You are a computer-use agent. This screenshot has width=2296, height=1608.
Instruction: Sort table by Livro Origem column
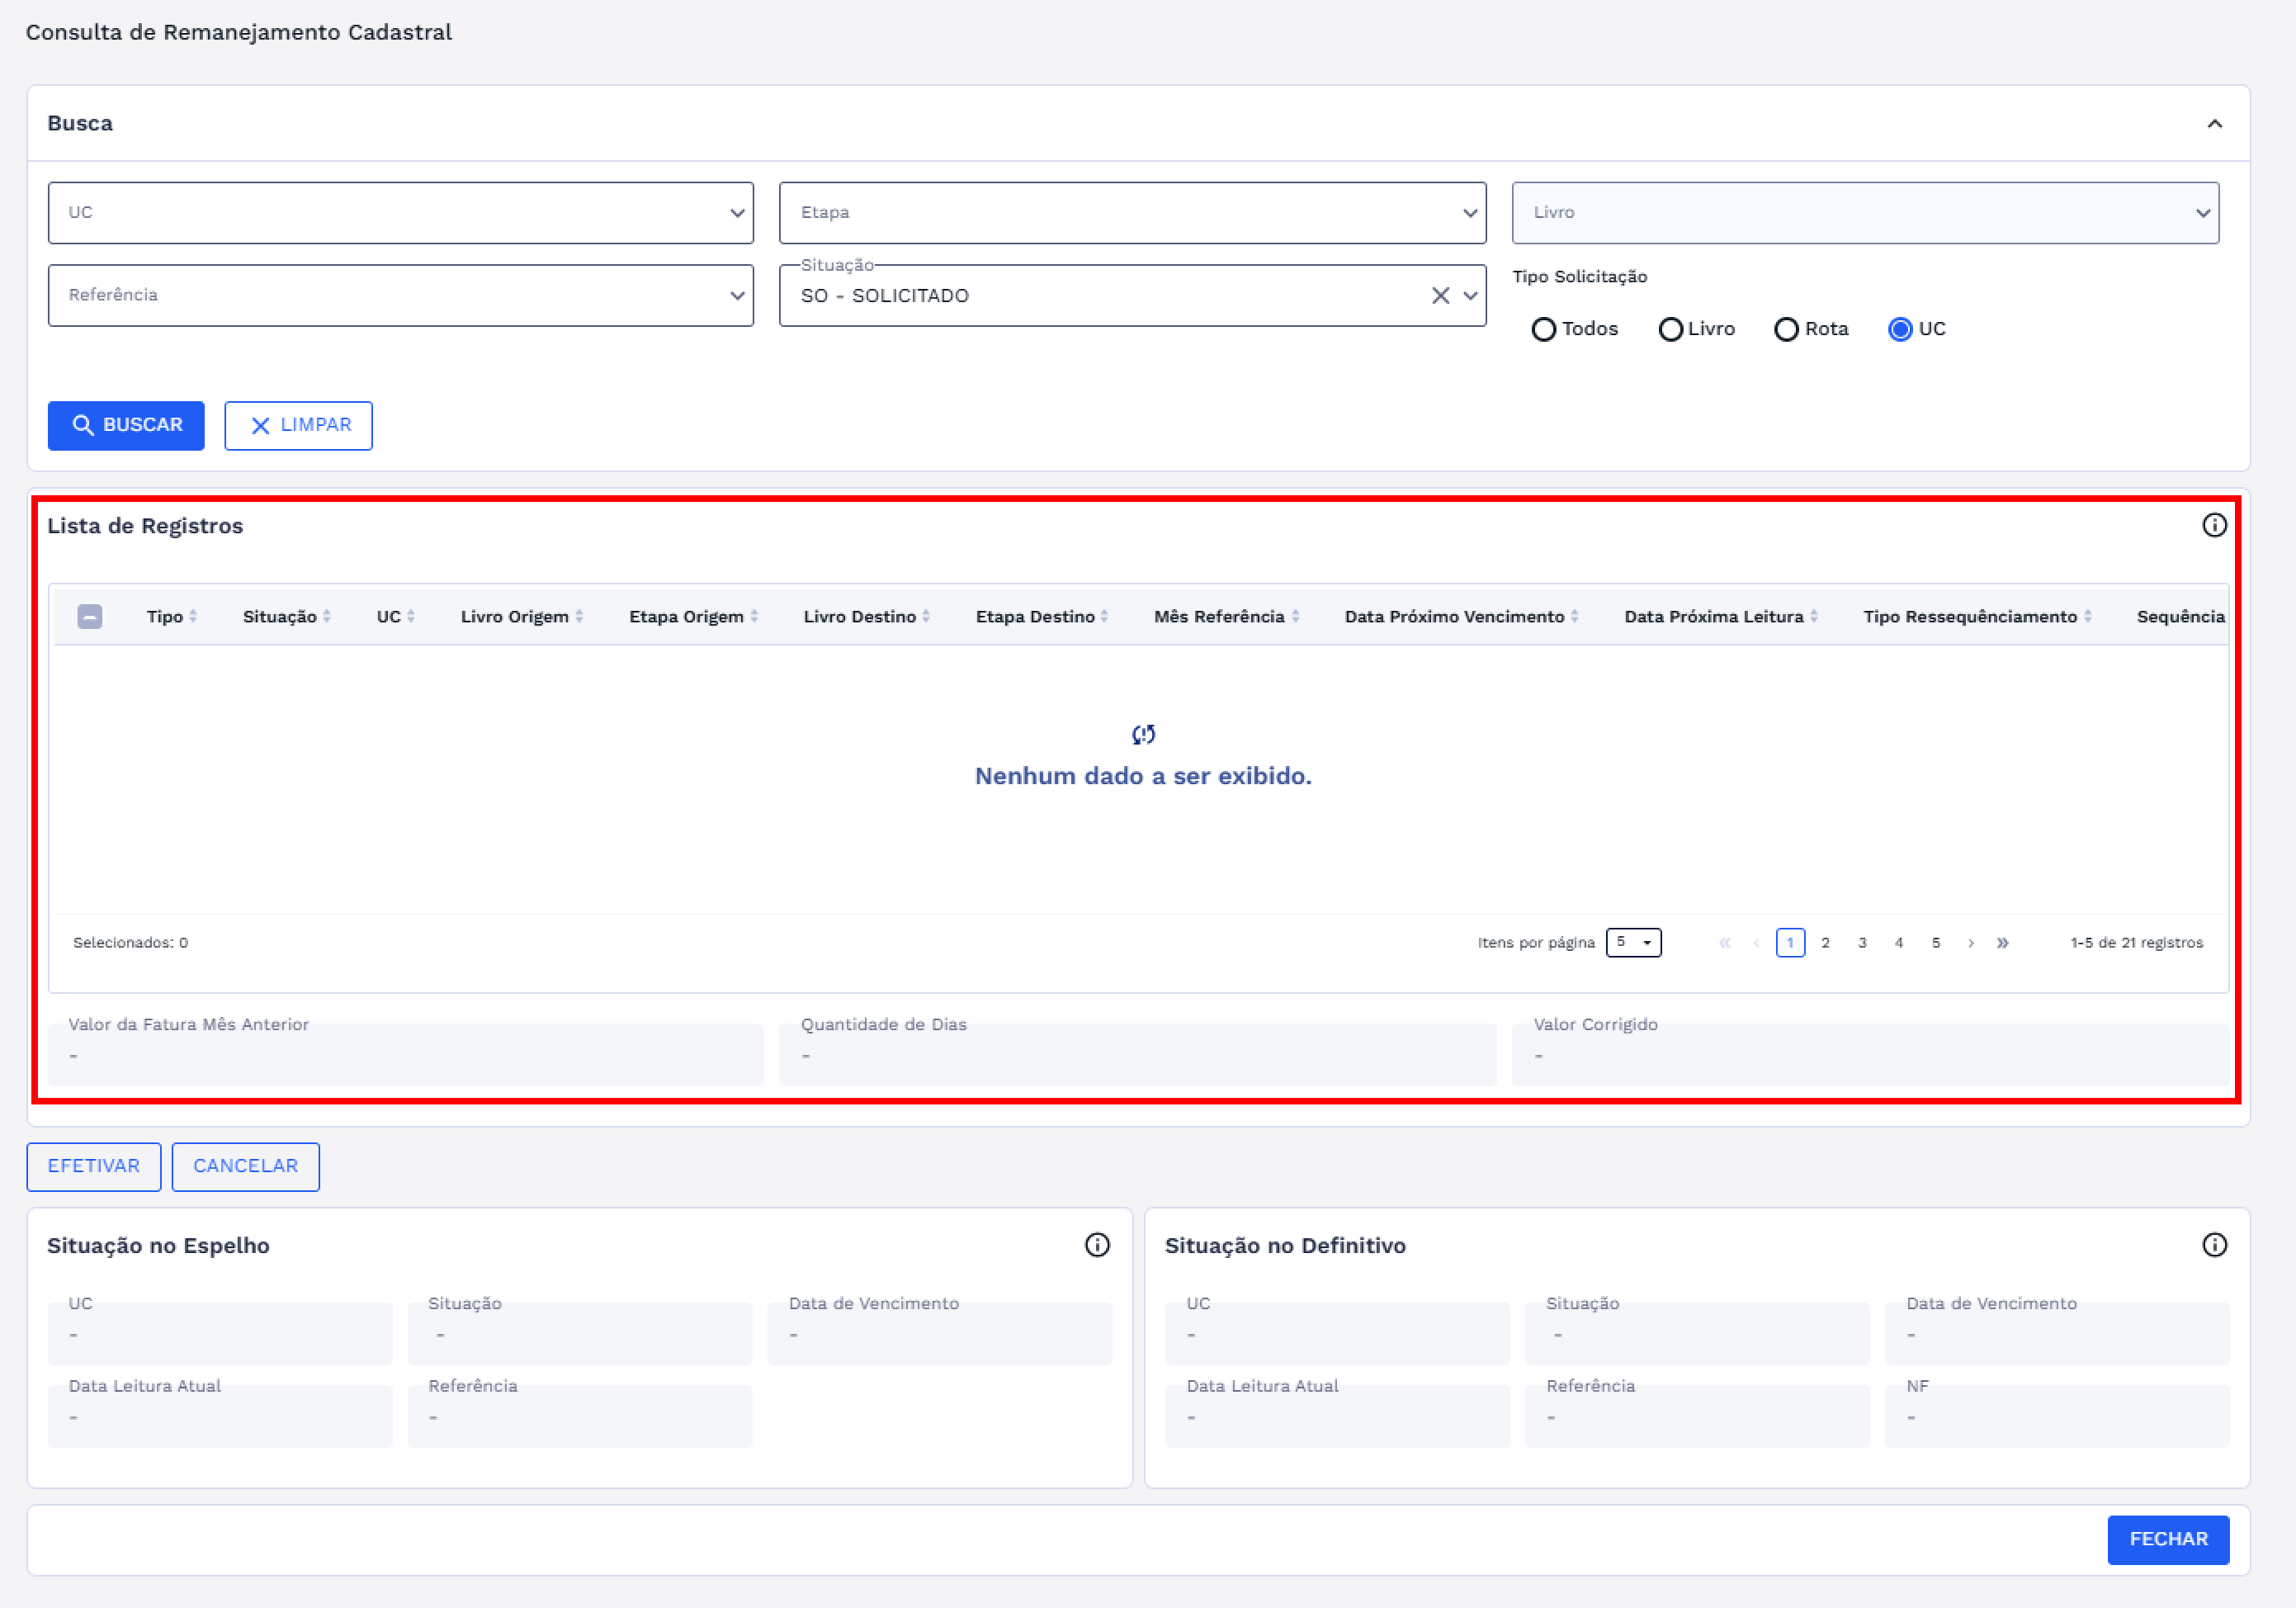coord(521,616)
